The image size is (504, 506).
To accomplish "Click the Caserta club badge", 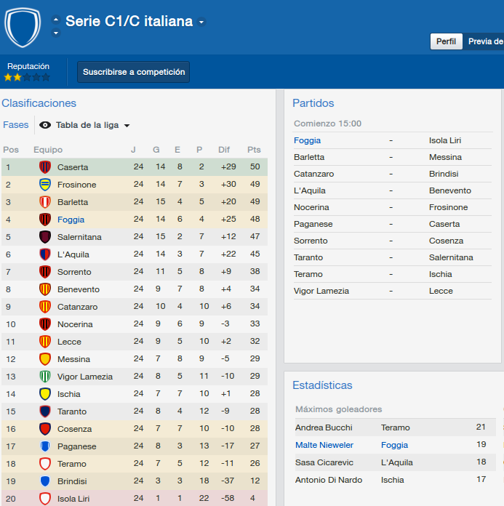I will click(x=45, y=167).
